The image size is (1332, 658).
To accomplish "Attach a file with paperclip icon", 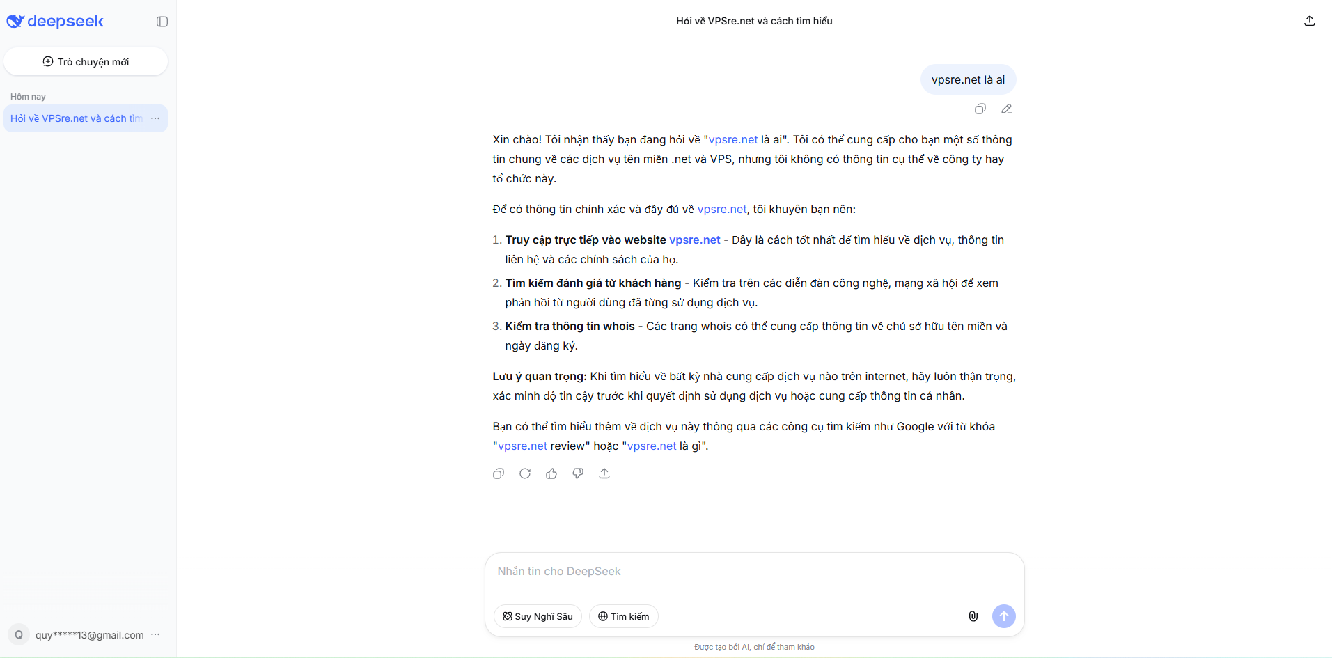I will (x=973, y=616).
